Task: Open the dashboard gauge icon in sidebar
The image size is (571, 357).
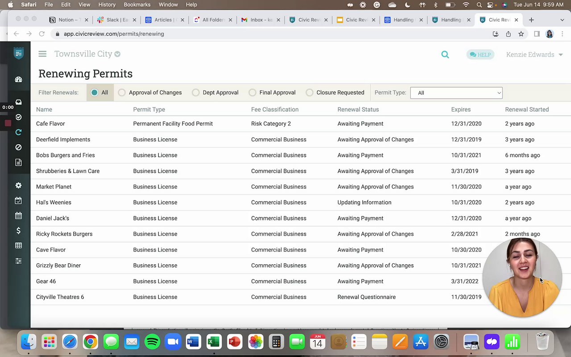Action: [x=18, y=79]
